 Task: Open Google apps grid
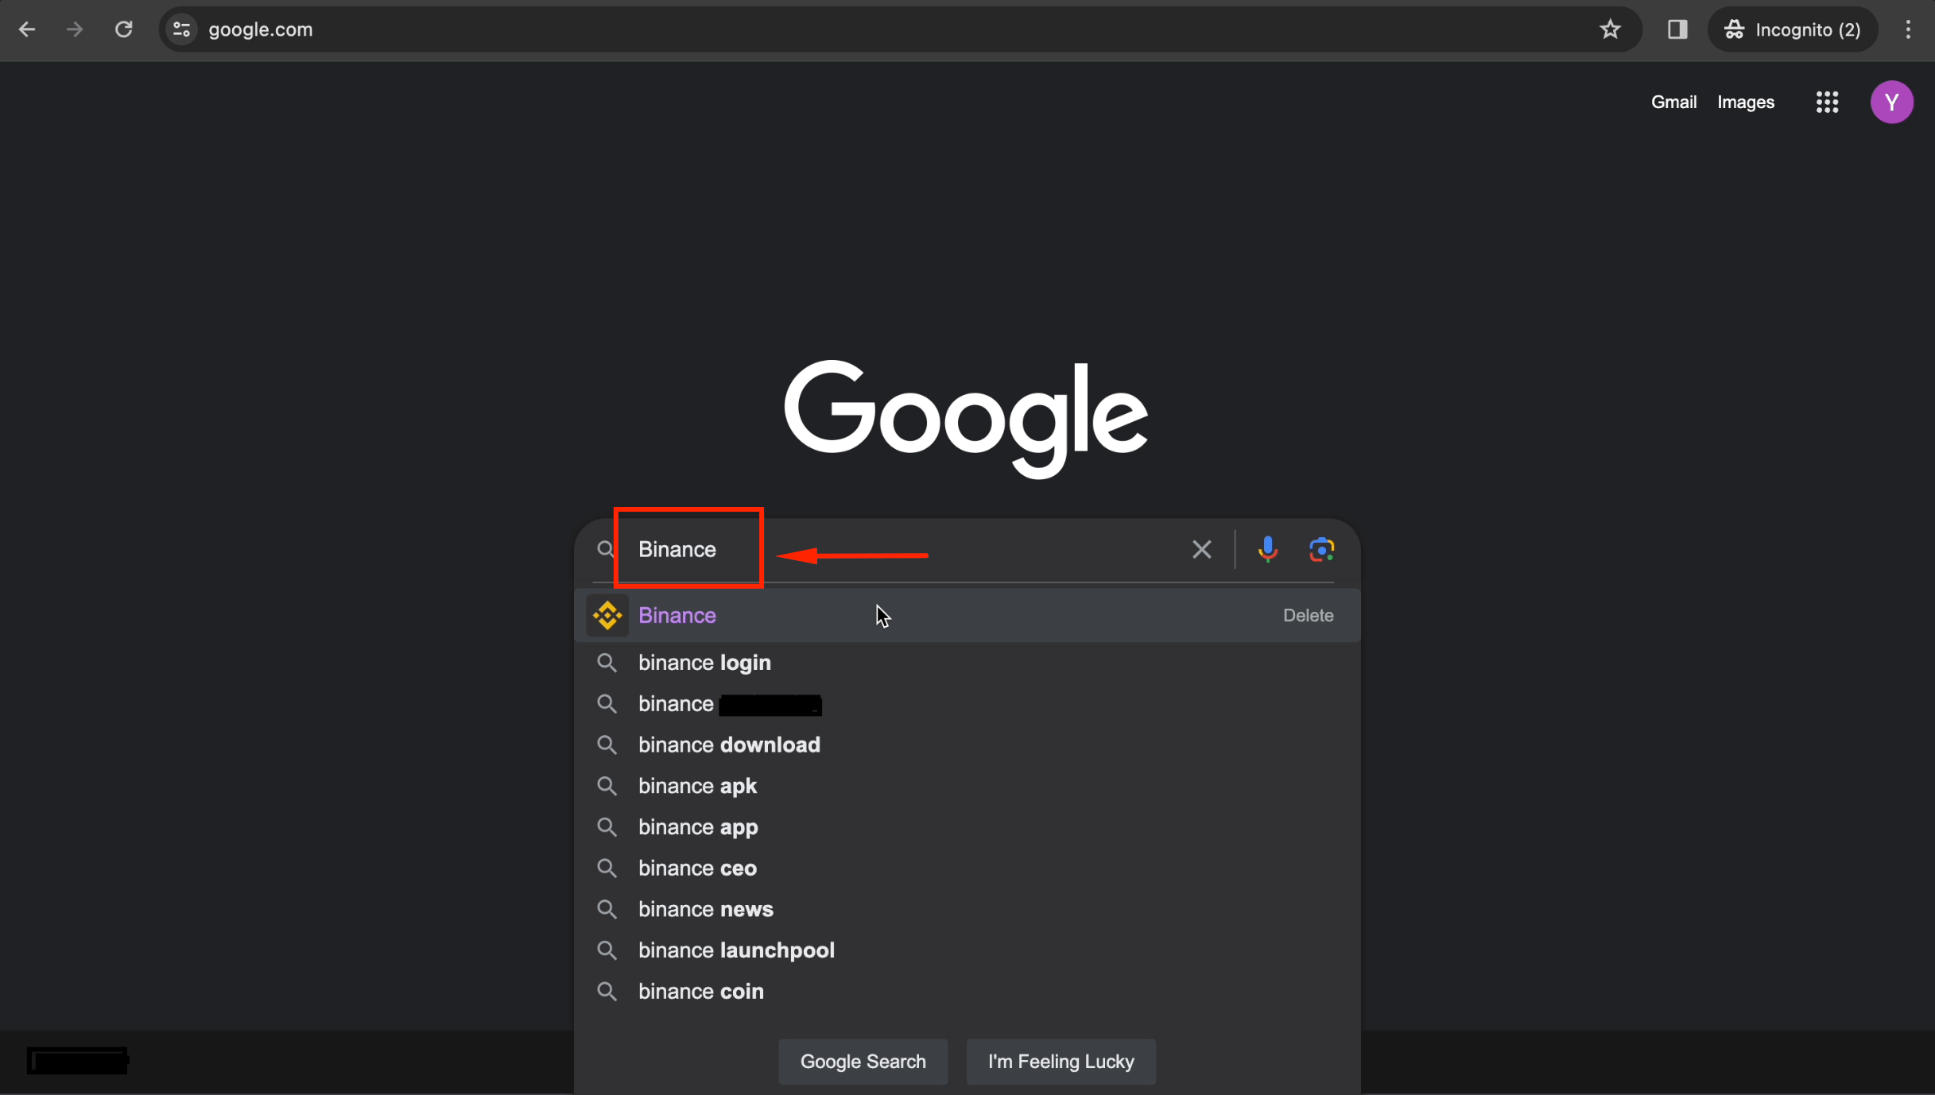1827,102
